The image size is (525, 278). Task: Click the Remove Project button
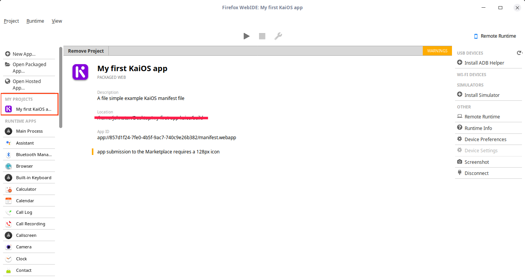pos(86,51)
